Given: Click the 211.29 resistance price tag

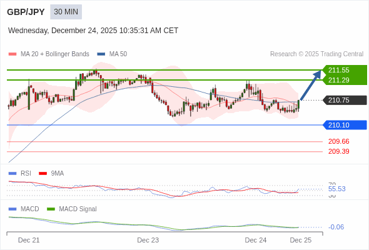Looking at the screenshot, I should [345, 80].
